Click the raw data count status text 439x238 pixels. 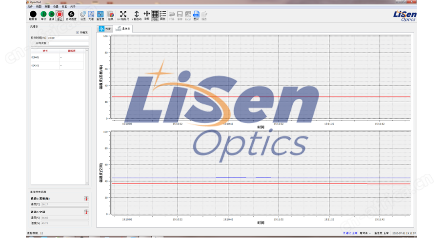click(35, 233)
